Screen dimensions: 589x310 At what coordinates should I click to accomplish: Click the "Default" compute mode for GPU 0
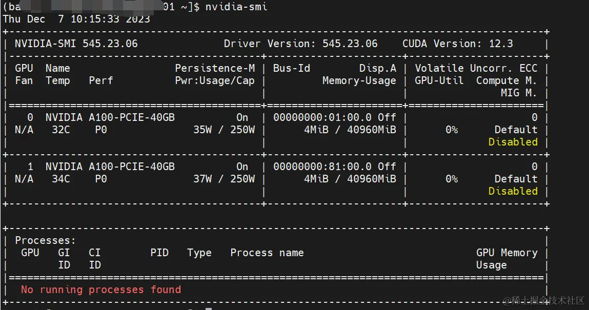516,130
